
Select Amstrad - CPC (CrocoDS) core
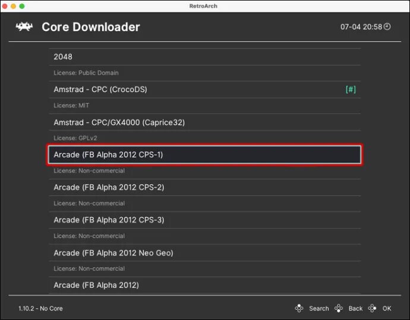pyautogui.click(x=205, y=89)
